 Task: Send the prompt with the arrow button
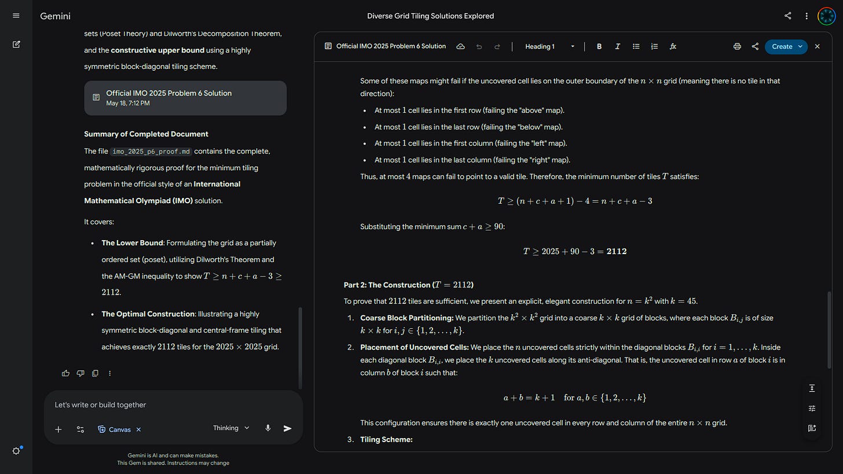click(x=287, y=428)
